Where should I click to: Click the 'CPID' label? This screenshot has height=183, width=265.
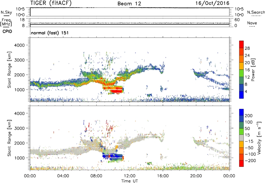click(7, 31)
